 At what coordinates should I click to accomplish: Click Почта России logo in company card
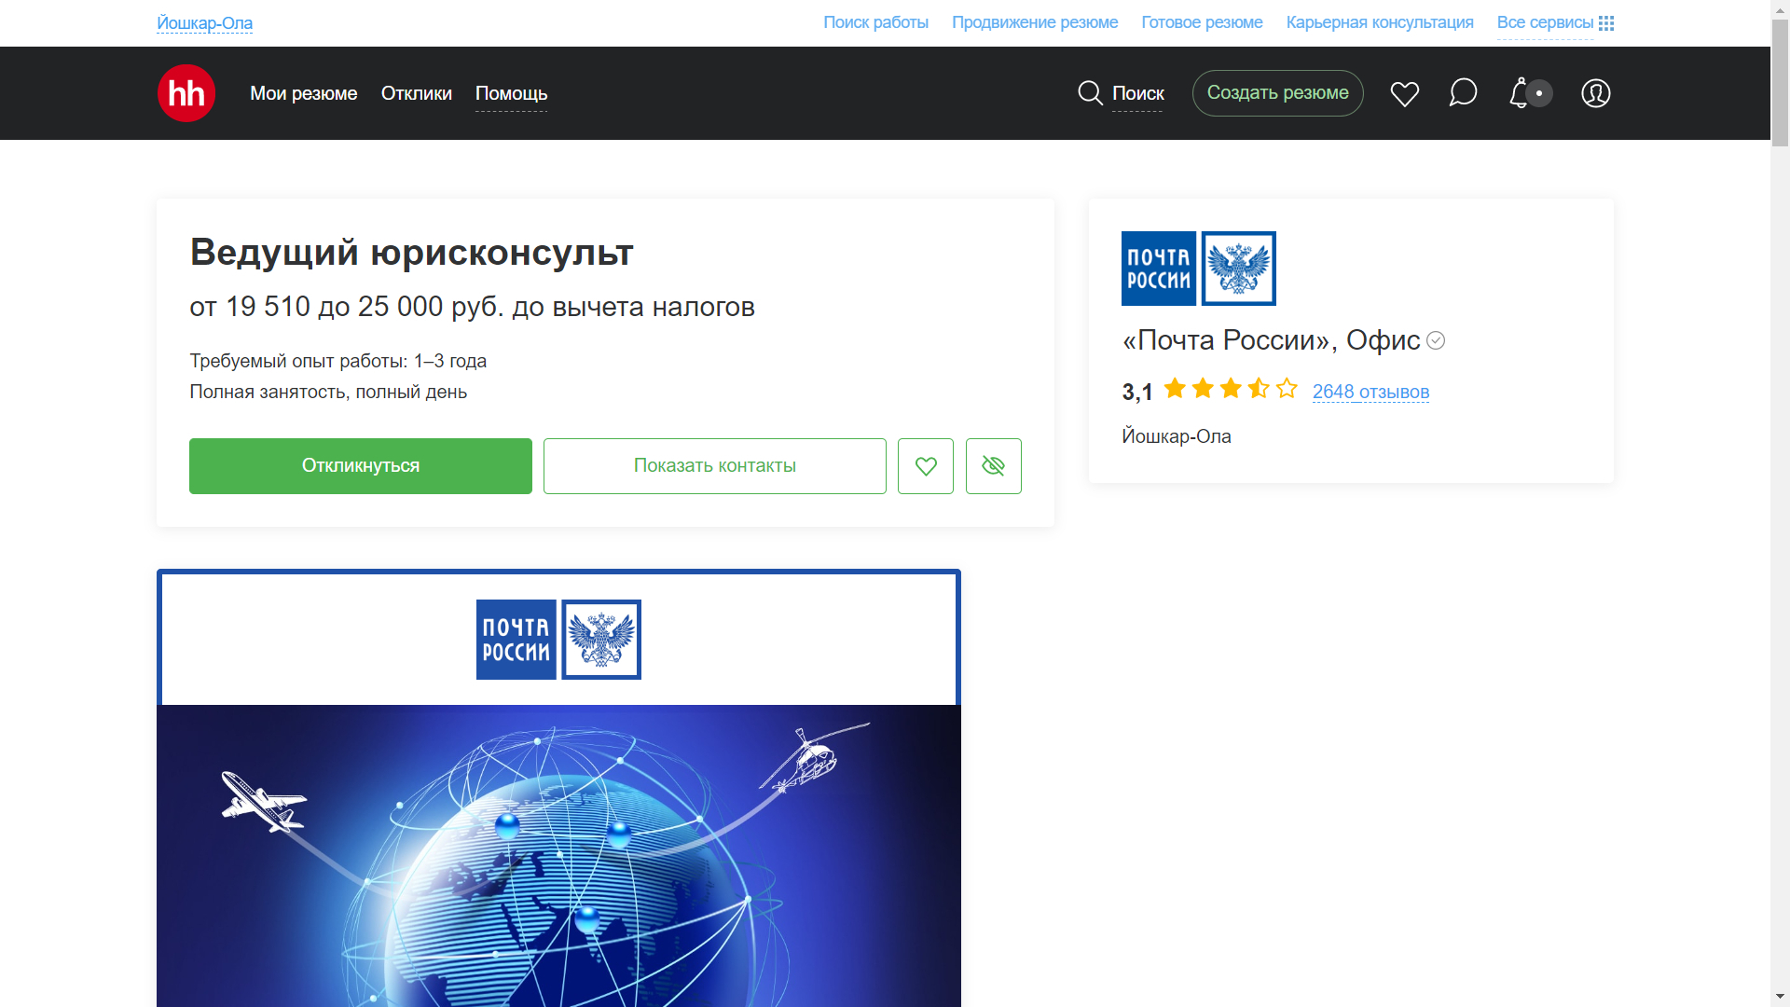coord(1199,269)
